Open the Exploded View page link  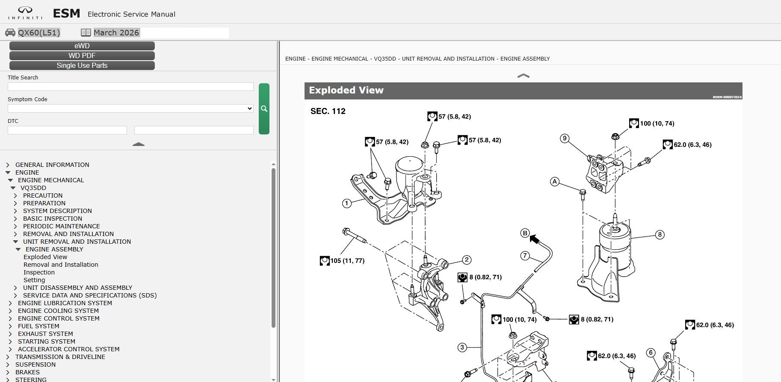coord(45,257)
